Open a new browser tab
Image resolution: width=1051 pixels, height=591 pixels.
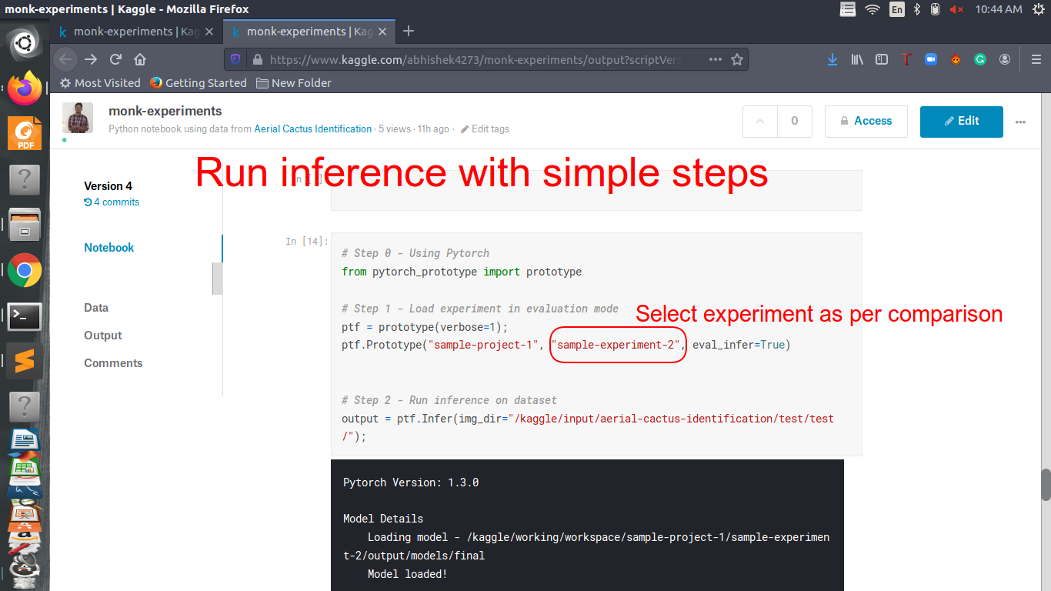click(x=409, y=31)
